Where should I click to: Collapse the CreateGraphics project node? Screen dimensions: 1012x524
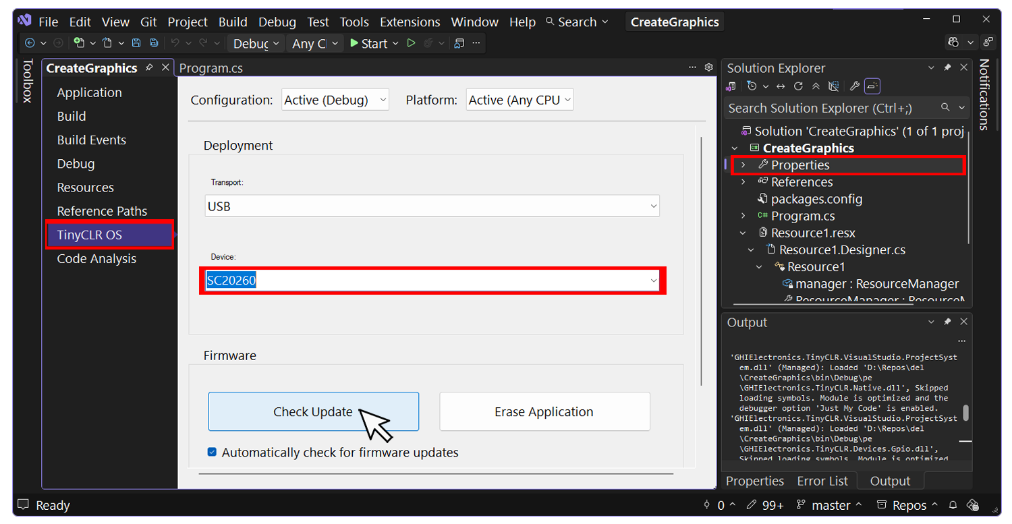(735, 148)
